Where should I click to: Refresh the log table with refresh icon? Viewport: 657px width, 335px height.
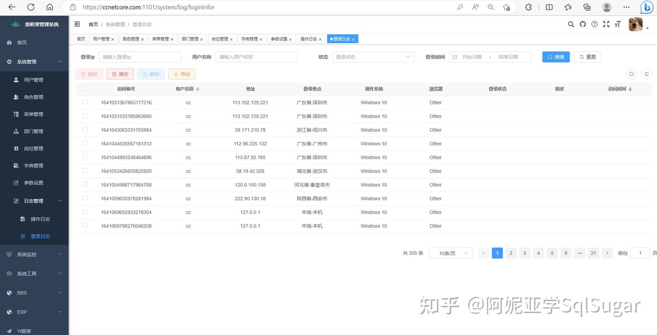click(647, 73)
